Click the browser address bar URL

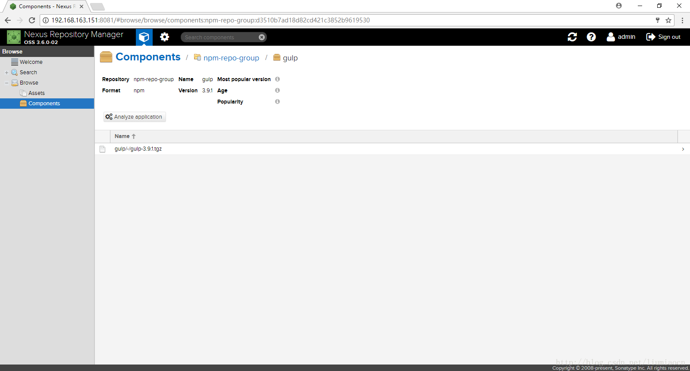point(210,20)
